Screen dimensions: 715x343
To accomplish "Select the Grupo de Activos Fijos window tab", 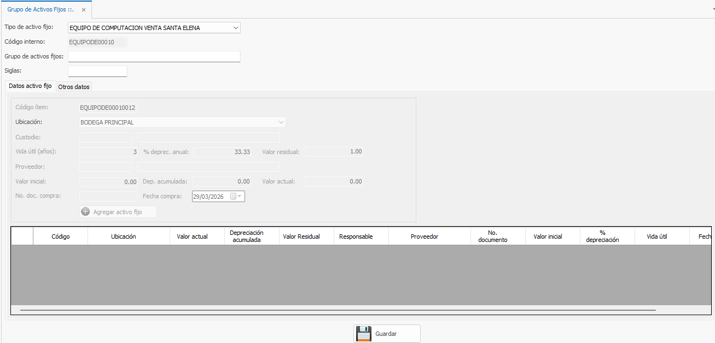I will click(39, 10).
